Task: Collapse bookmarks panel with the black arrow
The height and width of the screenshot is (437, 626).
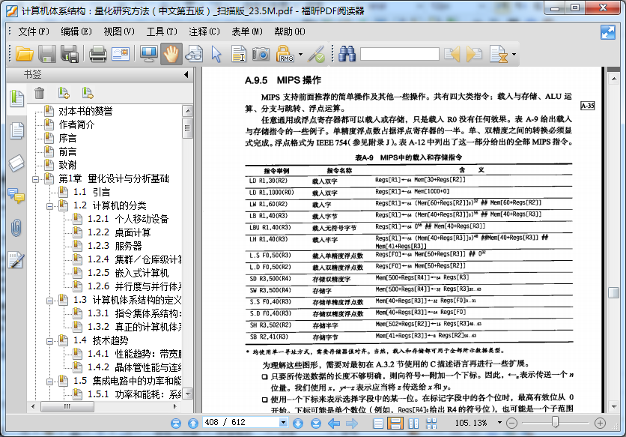Action: click(x=186, y=74)
